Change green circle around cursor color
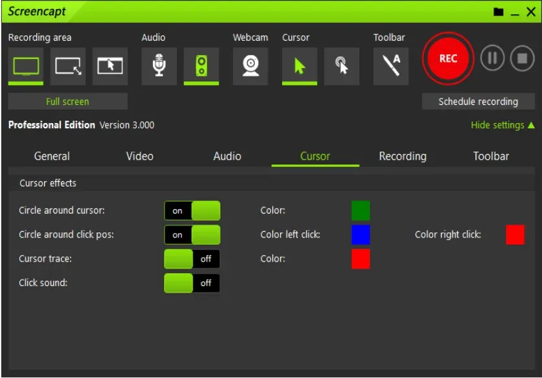 click(x=360, y=210)
